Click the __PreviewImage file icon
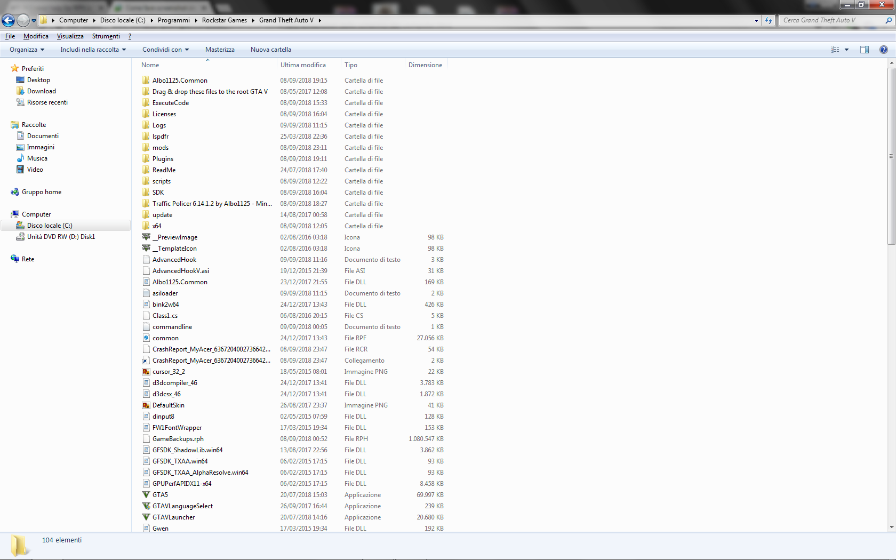Viewport: 896px width, 560px height. [146, 237]
